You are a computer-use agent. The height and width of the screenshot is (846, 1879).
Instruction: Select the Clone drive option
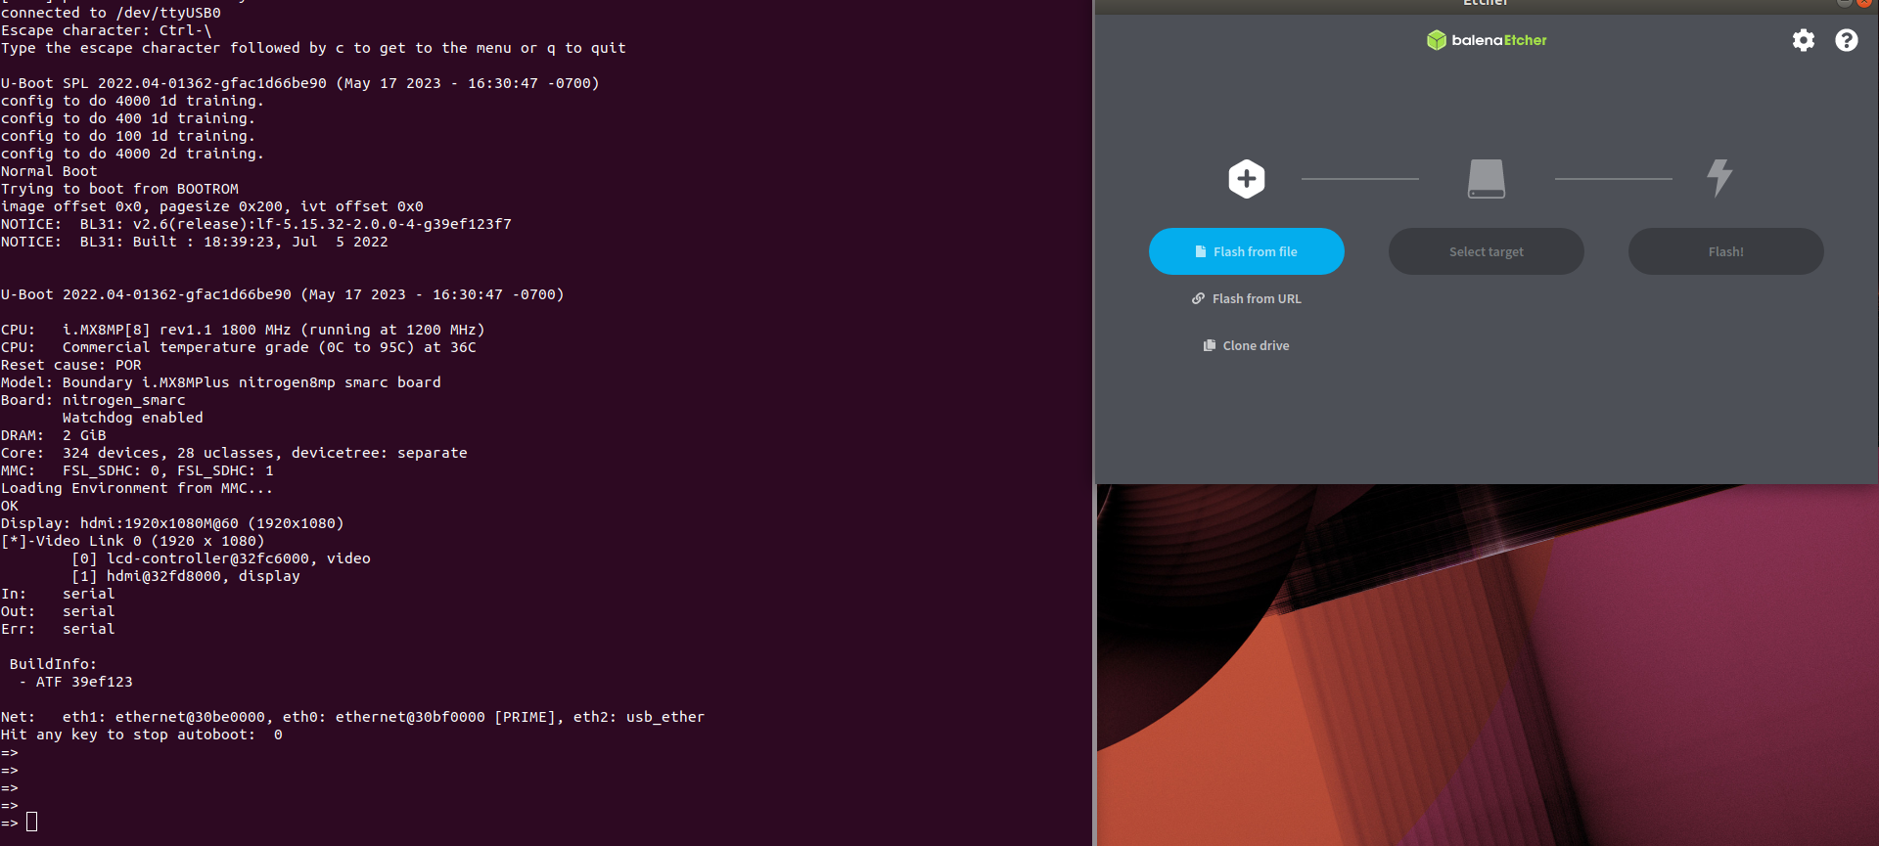[x=1246, y=345]
